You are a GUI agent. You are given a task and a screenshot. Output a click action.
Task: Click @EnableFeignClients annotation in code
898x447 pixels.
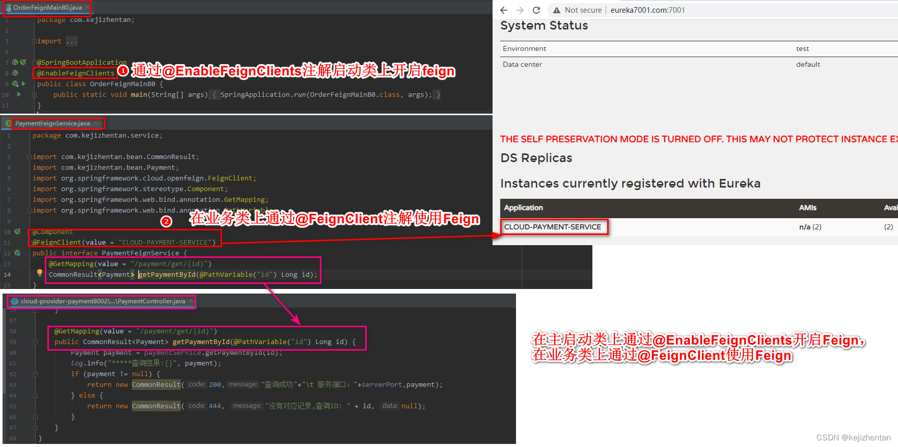pos(76,73)
